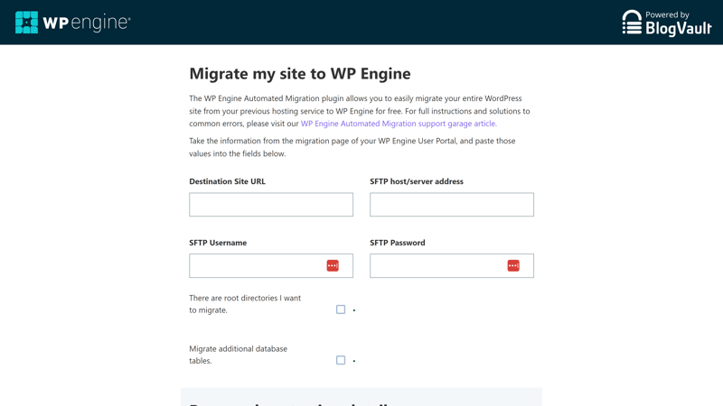The width and height of the screenshot is (723, 406).
Task: Check Migrate additional database tables box
Action: coord(341,360)
